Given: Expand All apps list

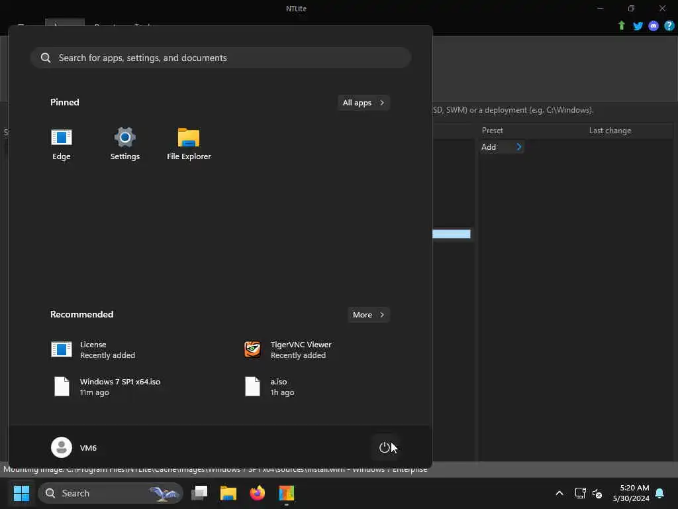Looking at the screenshot, I should tap(363, 103).
